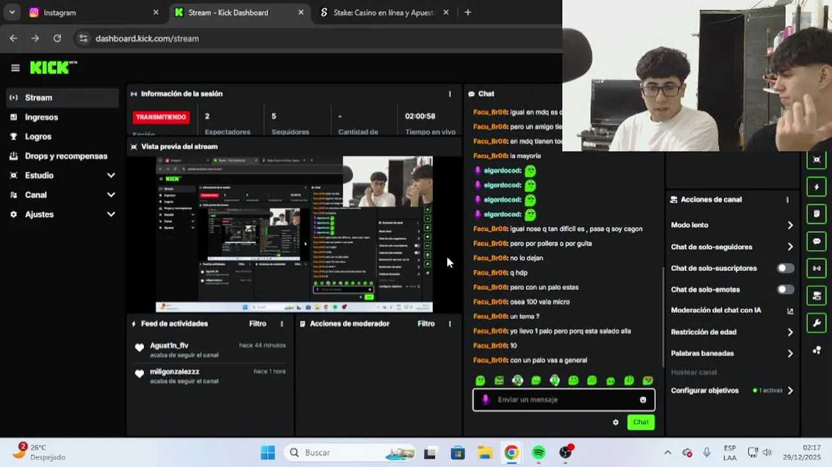Select the stream preview sidebar widget
Image resolution: width=832 pixels, height=467 pixels.
(816, 160)
